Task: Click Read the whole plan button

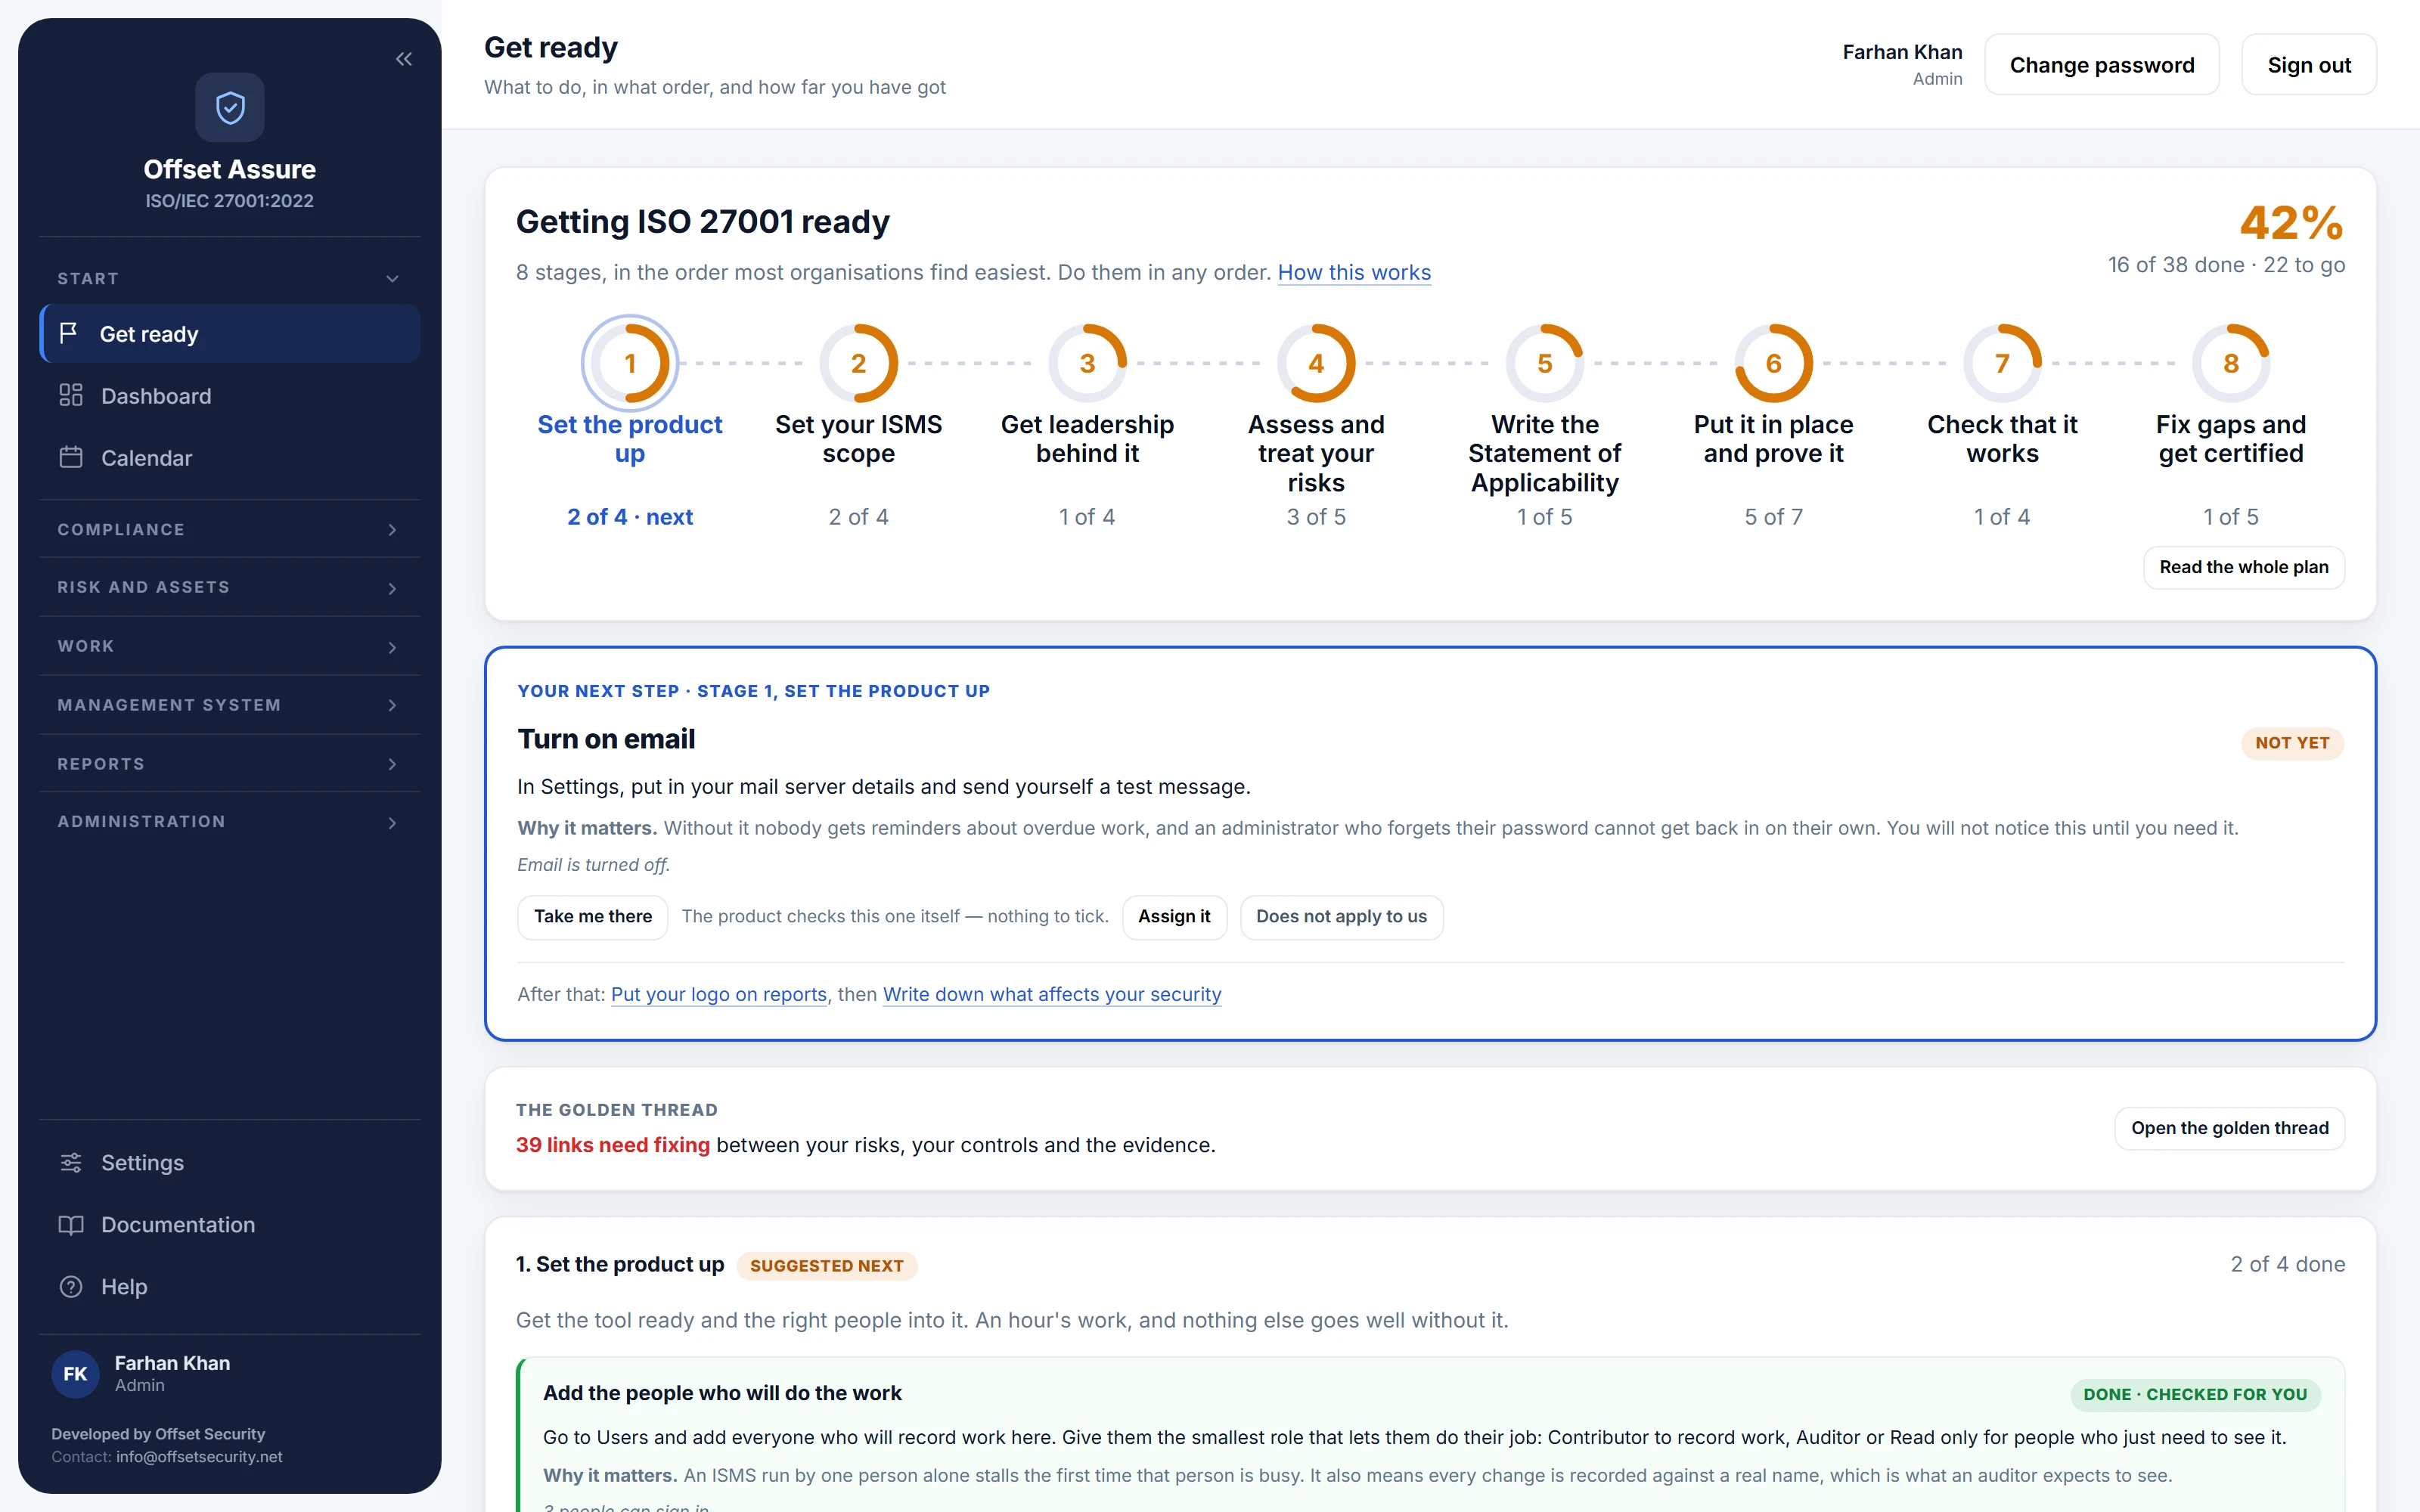Action: coord(2244,567)
